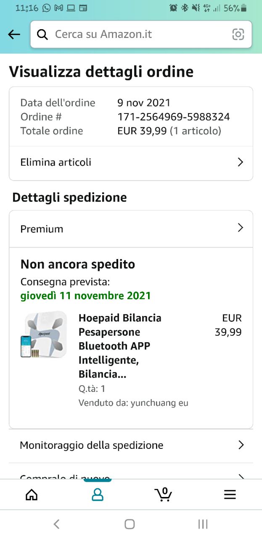Open the account profile tab

(x=98, y=494)
